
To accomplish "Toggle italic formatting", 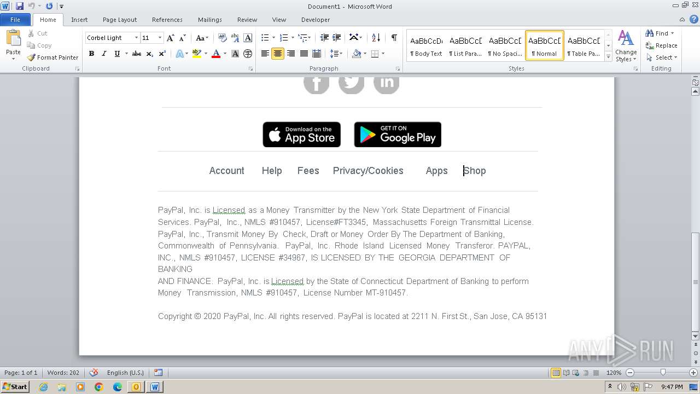I will tap(104, 54).
